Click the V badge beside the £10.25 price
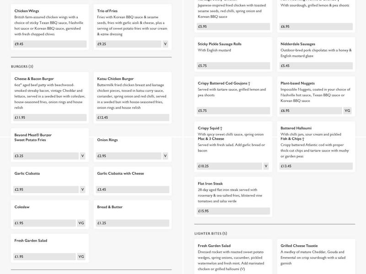The image size is (366, 274). pyautogui.click(x=266, y=166)
